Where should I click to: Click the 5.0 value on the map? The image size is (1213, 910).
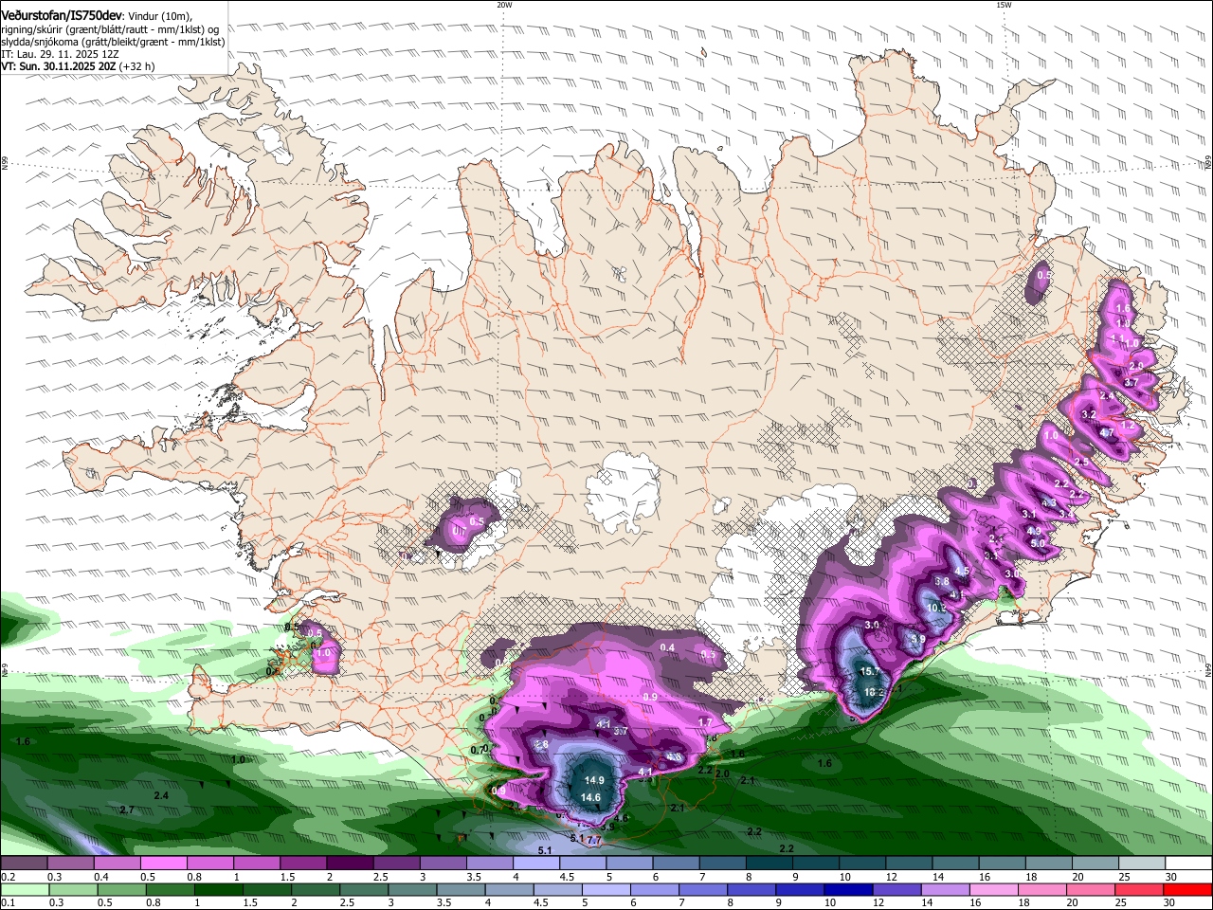(x=1038, y=543)
